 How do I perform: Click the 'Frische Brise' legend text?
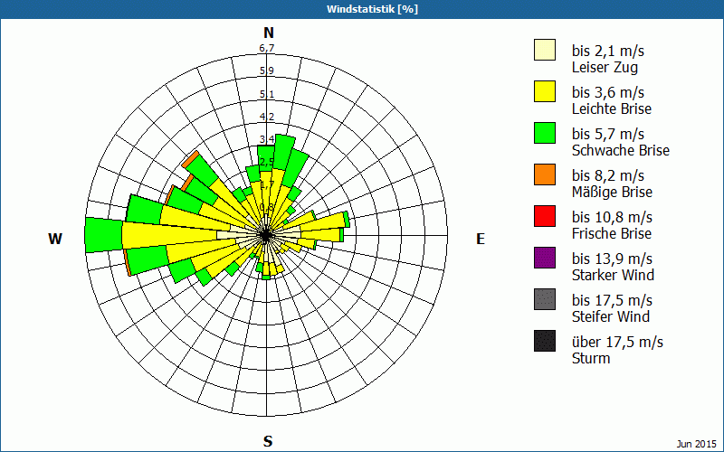(x=612, y=233)
